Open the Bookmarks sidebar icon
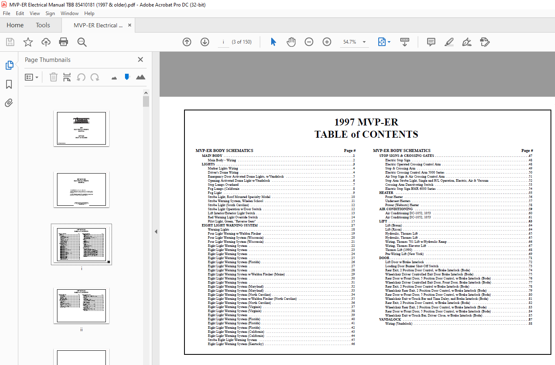The height and width of the screenshot is (365, 555). pos(9,84)
